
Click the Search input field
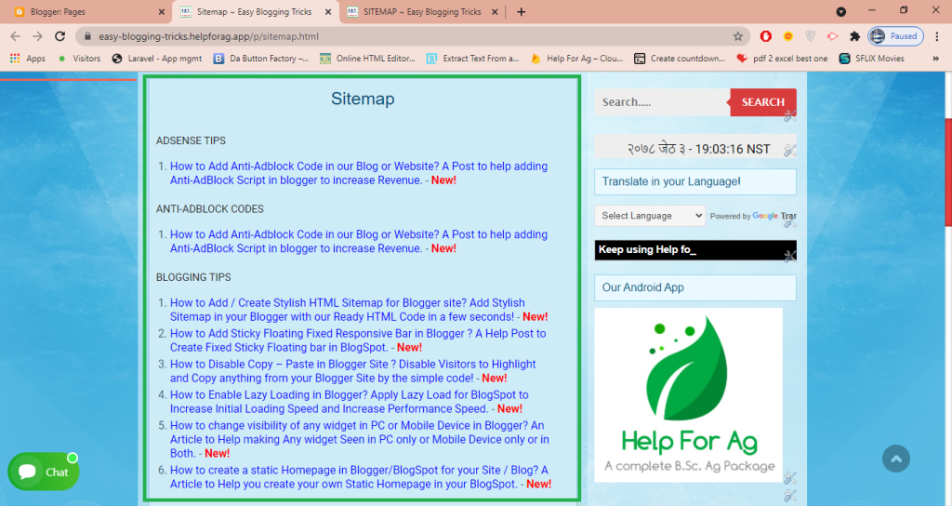[x=662, y=102]
